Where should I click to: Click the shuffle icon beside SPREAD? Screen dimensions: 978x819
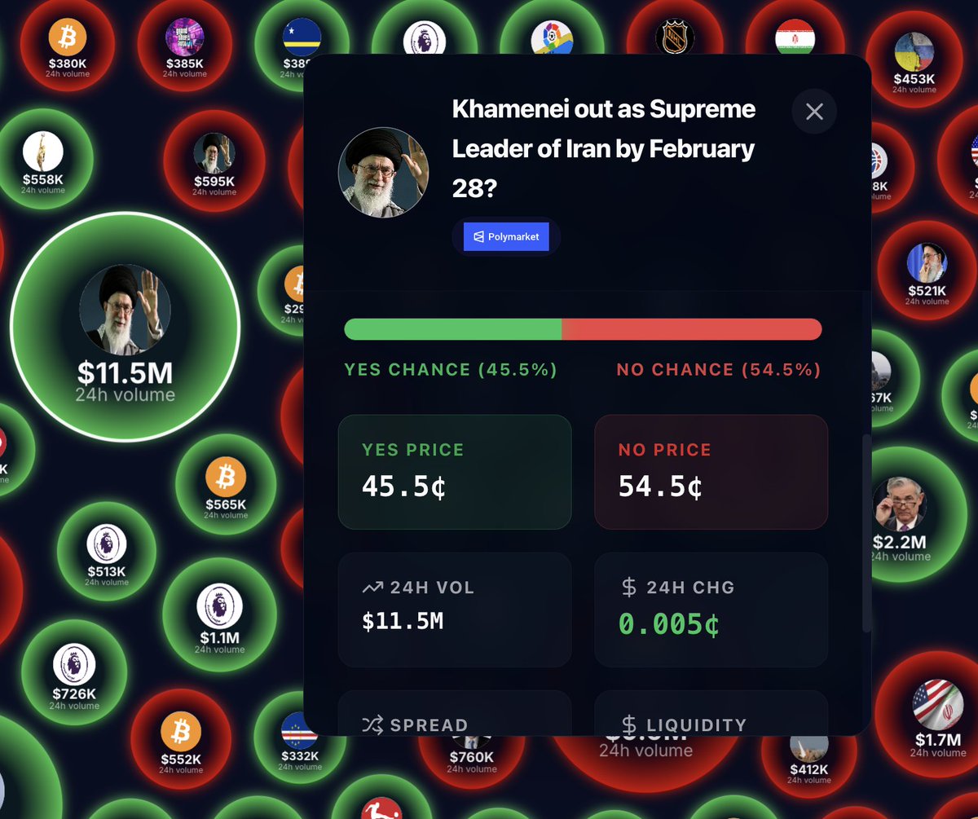pyautogui.click(x=372, y=724)
